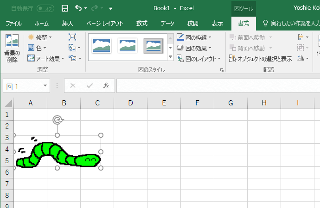The image size is (320, 208).
Task: Expand the Name Box dropdown arrow
Action: 45,86
